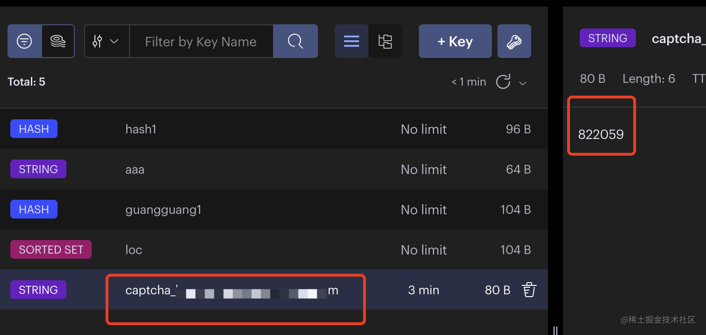
Task: Click the SORTED SET type badge
Action: [51, 249]
